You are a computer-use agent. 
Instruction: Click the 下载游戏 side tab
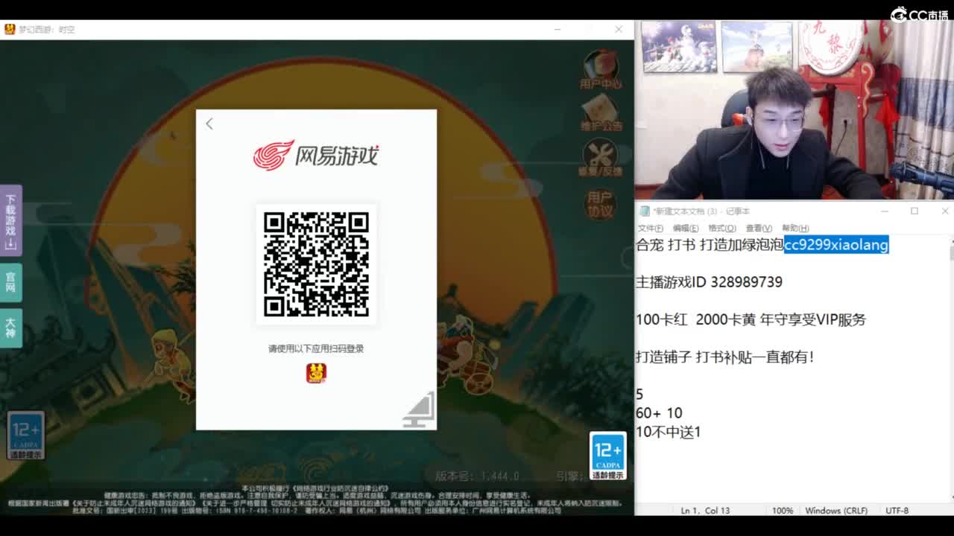pos(10,220)
